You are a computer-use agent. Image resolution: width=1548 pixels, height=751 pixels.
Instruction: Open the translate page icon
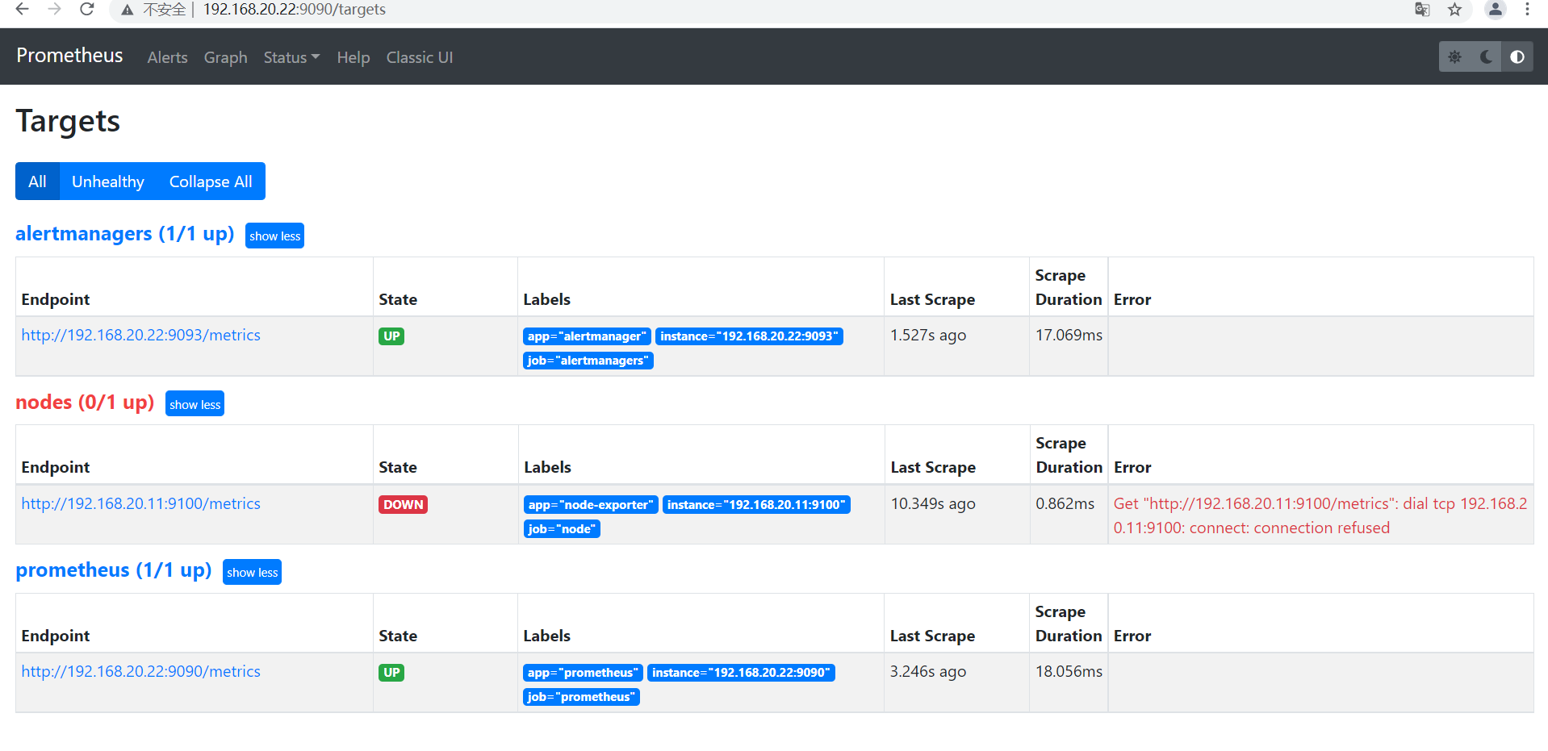point(1422,10)
